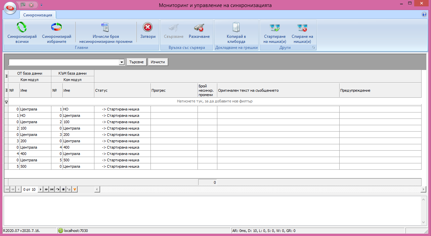This screenshot has width=431, height=236.
Task: Click the orange filter navigator button
Action: [75, 189]
